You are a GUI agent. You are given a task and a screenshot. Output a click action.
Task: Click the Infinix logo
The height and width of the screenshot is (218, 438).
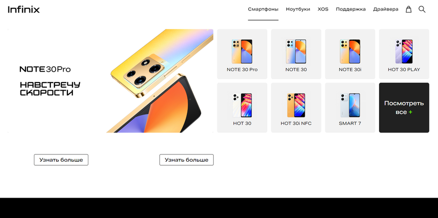[x=24, y=9]
